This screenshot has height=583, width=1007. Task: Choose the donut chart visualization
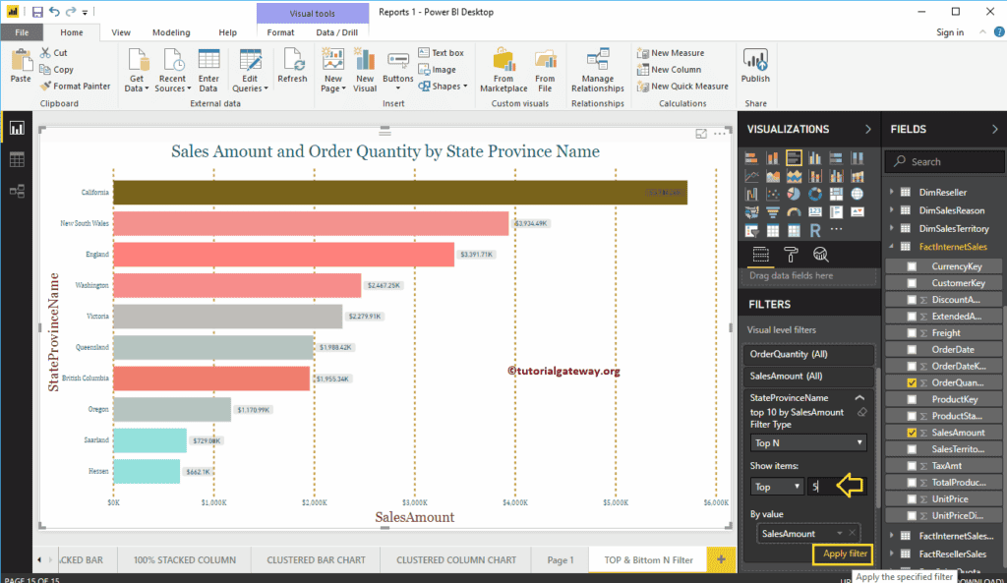point(815,194)
